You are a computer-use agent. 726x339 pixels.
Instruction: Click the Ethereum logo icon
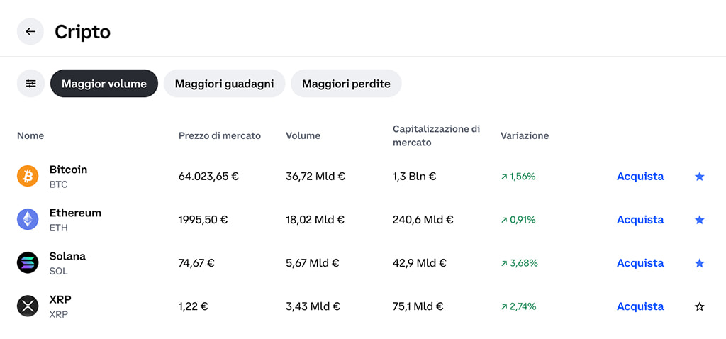pos(28,220)
